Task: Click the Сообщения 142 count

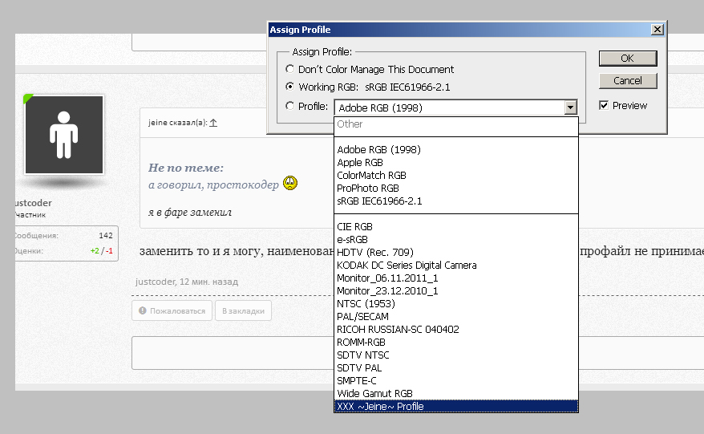Action: 106,235
